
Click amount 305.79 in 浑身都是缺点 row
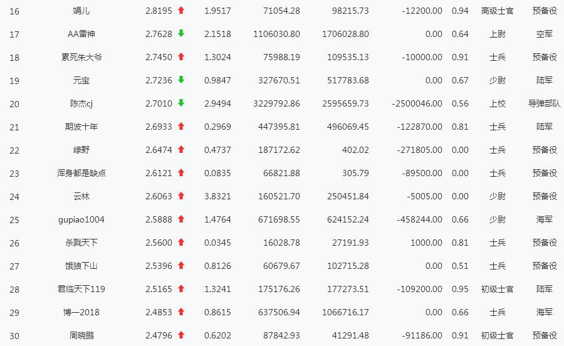355,174
